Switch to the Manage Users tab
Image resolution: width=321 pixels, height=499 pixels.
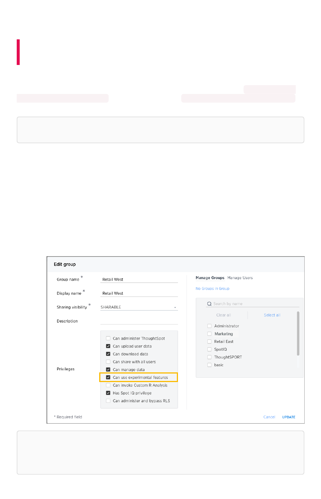[x=240, y=278]
